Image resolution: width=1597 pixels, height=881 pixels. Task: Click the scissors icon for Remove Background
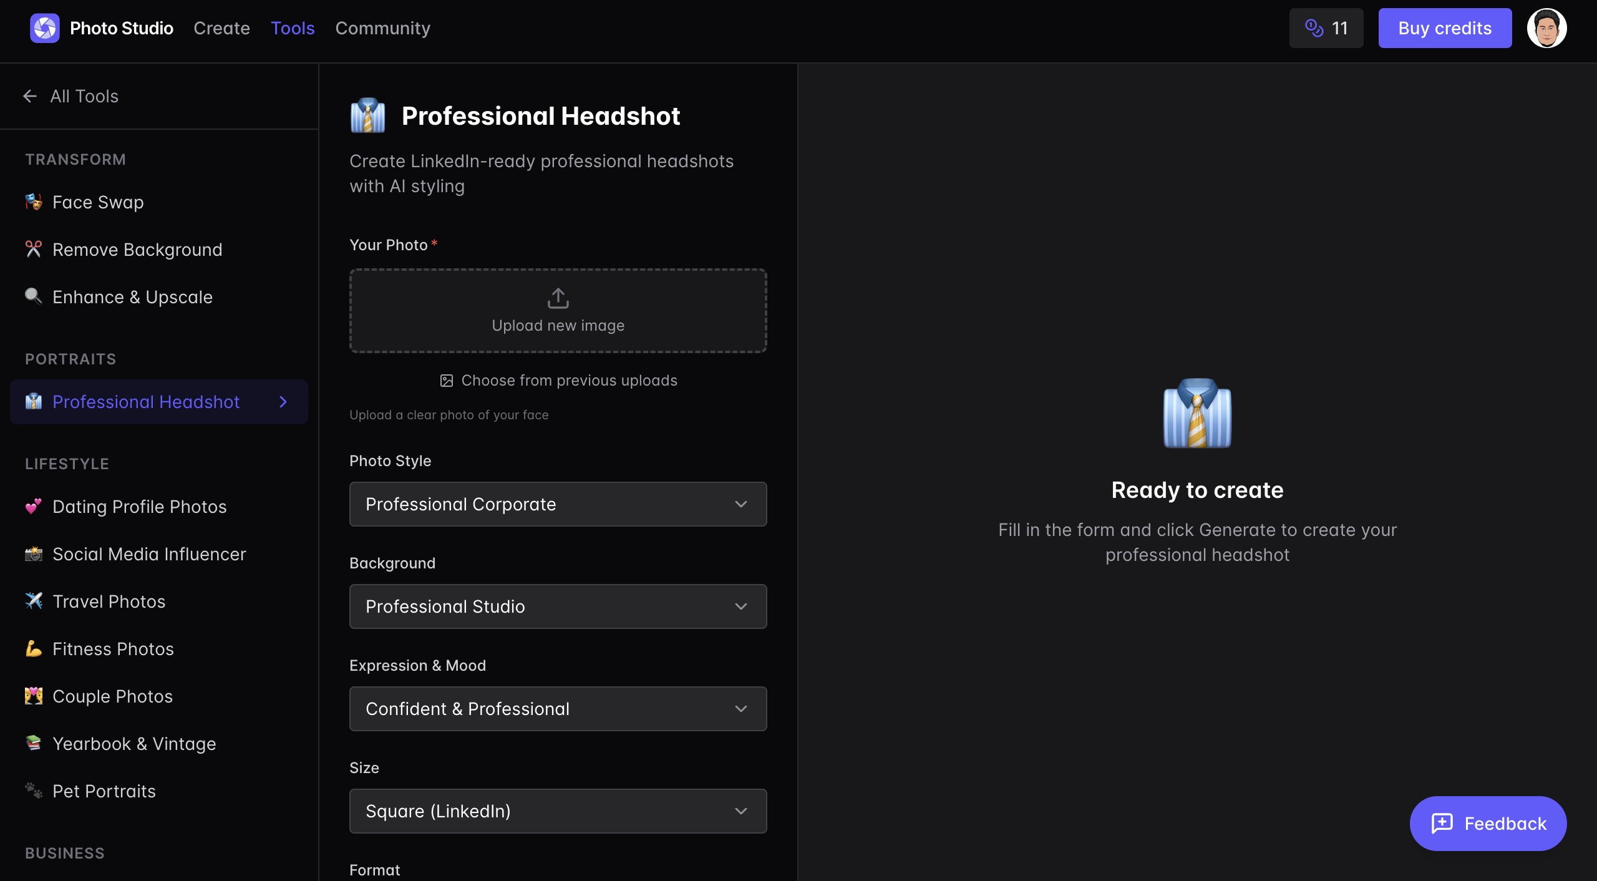click(34, 250)
